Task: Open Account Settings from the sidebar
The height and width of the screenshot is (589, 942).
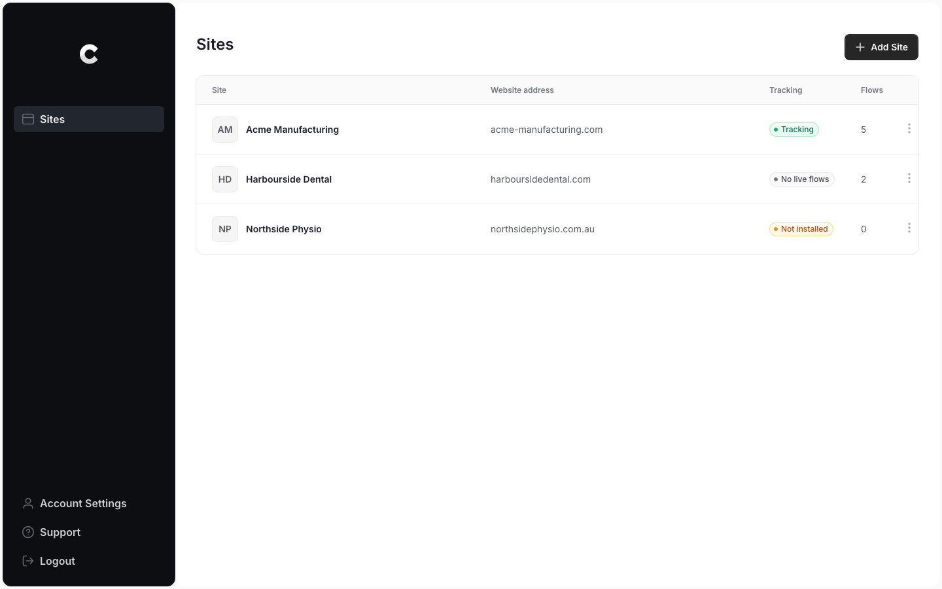Action: (89, 503)
